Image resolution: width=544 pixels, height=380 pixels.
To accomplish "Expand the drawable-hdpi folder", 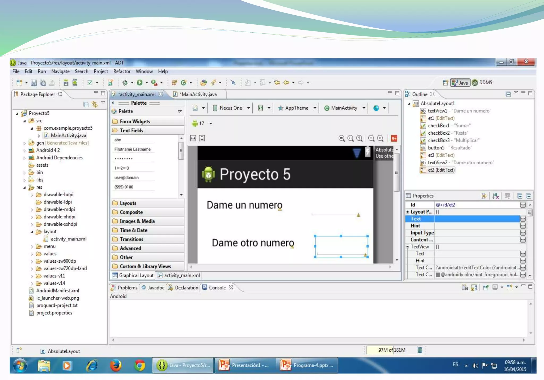I will click(32, 195).
